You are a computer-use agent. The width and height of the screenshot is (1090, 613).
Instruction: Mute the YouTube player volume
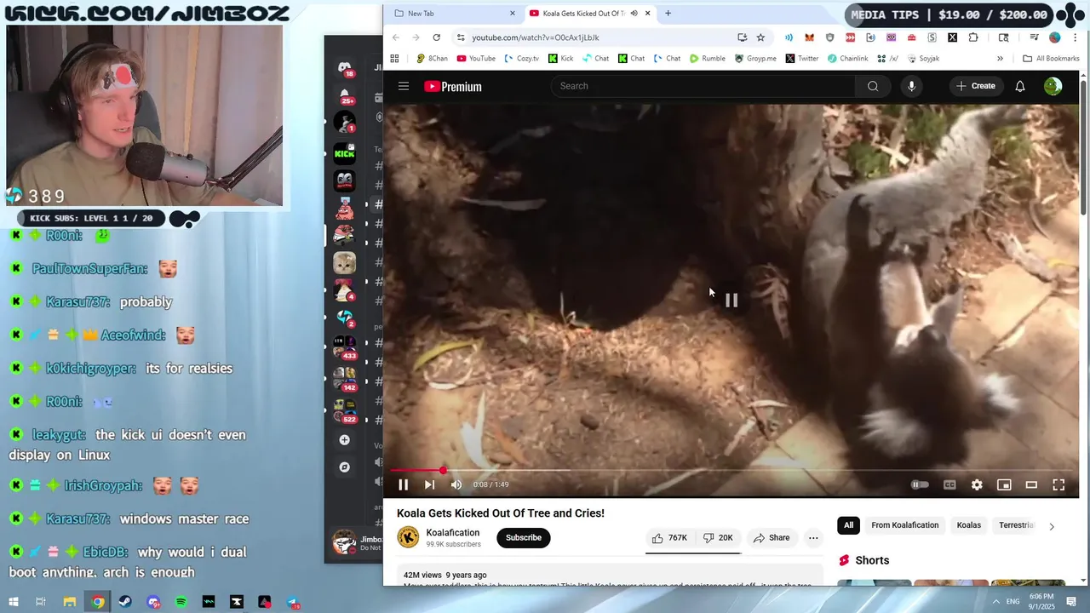[x=456, y=484]
